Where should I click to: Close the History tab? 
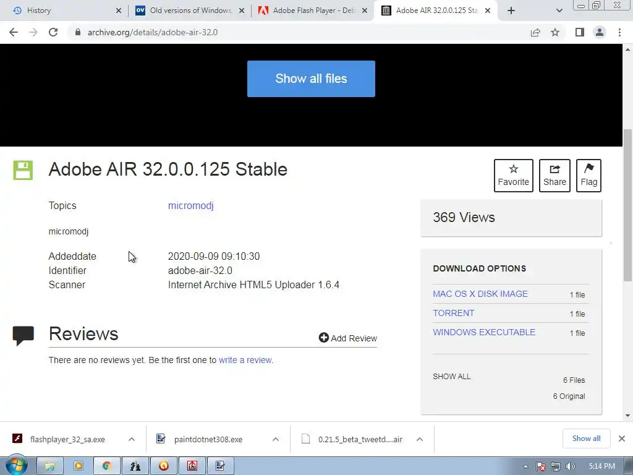coord(118,11)
